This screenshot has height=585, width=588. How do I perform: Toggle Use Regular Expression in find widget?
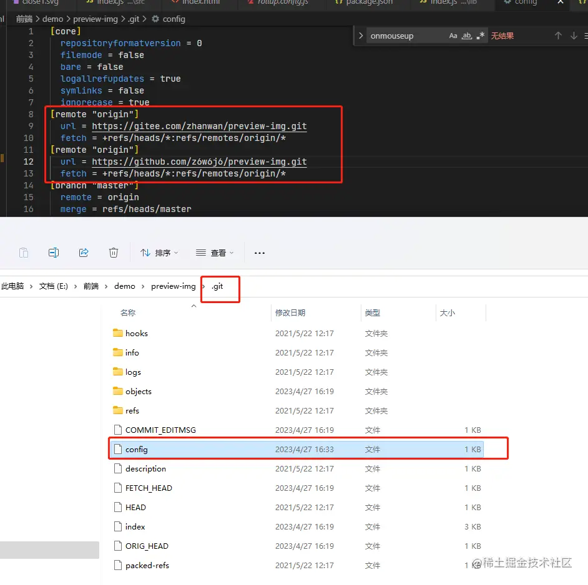pos(481,36)
